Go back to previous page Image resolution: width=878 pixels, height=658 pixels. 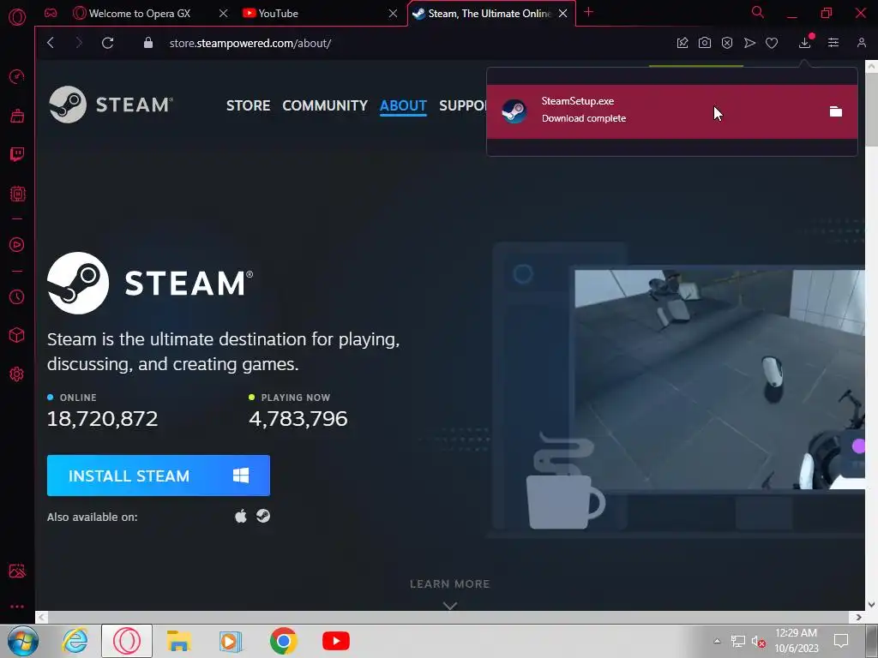coord(51,43)
